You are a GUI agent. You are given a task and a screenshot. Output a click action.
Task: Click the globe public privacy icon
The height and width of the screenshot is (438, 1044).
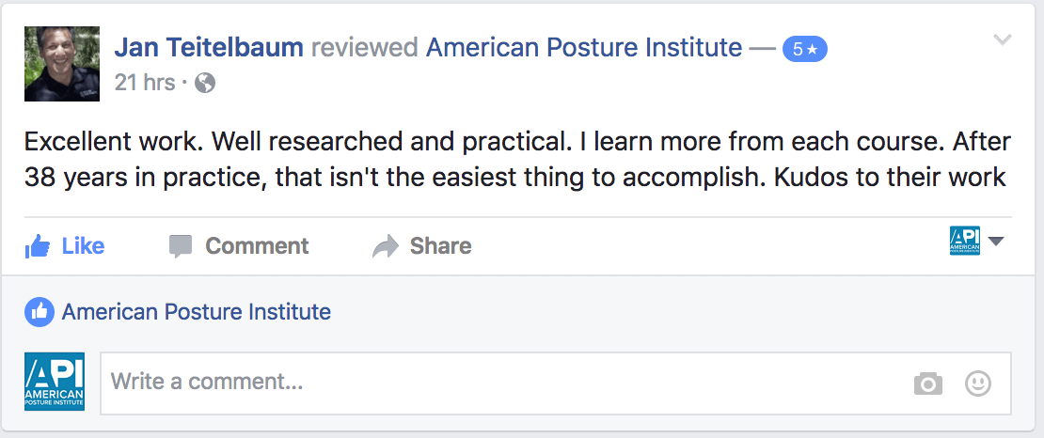pos(205,83)
